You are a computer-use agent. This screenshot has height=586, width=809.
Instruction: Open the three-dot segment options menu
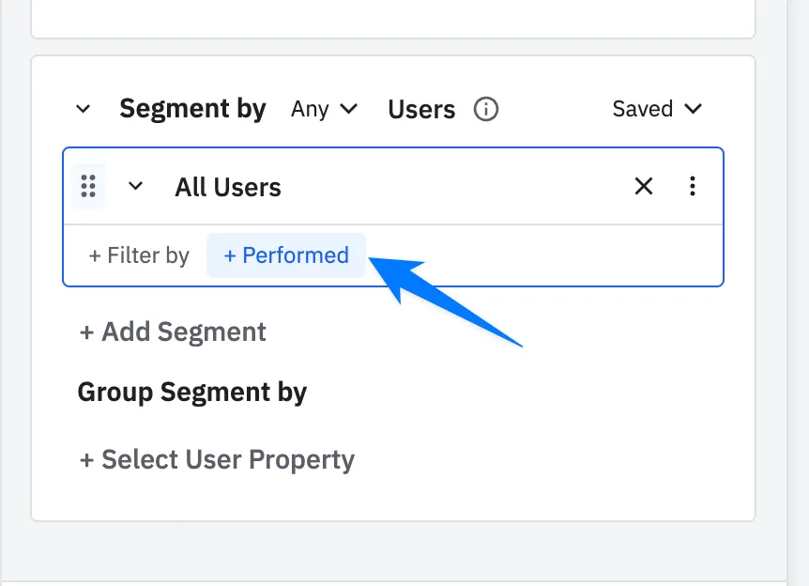pos(693,186)
